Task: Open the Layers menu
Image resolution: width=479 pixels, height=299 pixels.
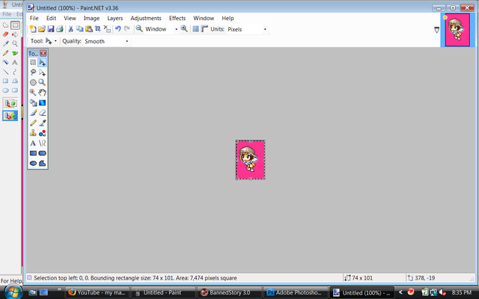Action: [115, 18]
